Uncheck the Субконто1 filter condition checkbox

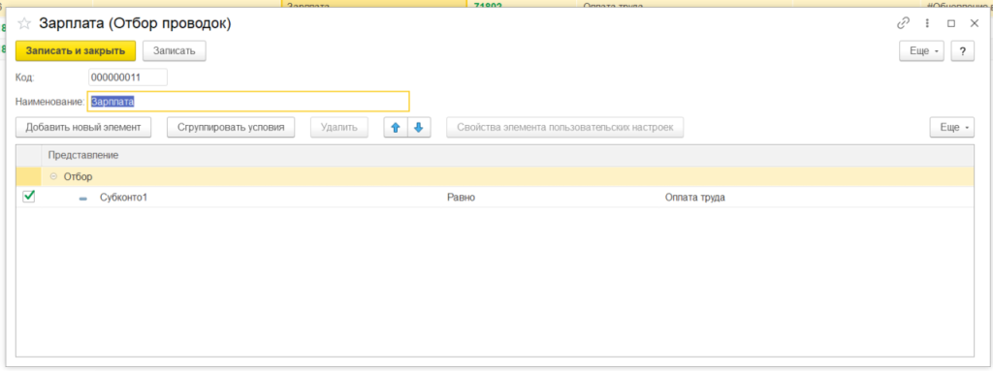pos(28,197)
